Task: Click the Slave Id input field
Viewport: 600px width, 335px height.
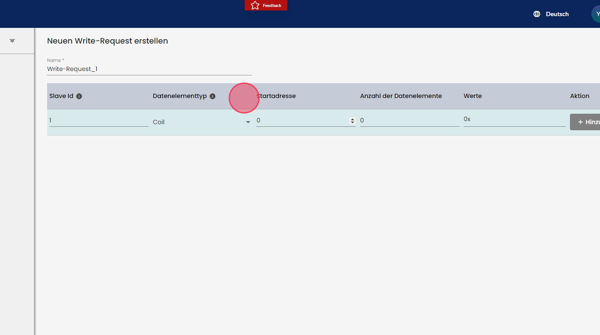Action: pos(99,121)
